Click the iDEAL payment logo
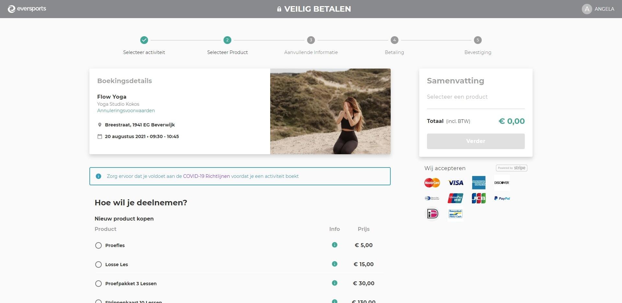The height and width of the screenshot is (303, 622). (x=432, y=214)
